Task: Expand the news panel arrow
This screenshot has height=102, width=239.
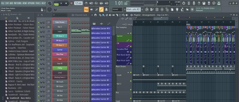Action: [220, 9]
